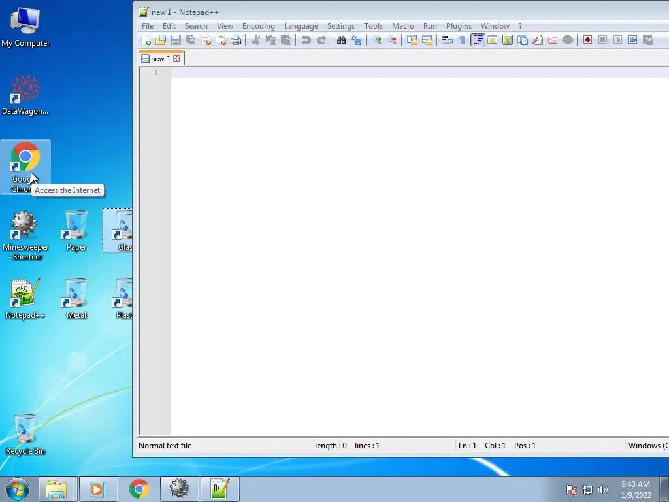The width and height of the screenshot is (669, 502).
Task: Open the Edit menu
Action: (x=169, y=26)
